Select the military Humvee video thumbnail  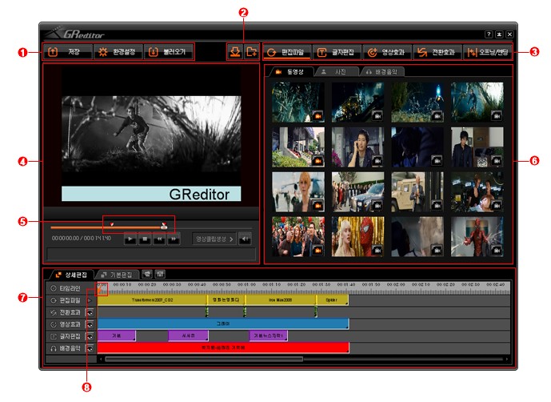(417, 192)
